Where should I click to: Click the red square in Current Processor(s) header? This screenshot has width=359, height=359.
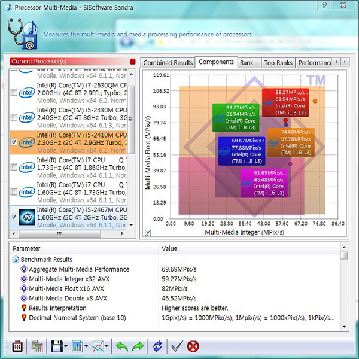133,62
